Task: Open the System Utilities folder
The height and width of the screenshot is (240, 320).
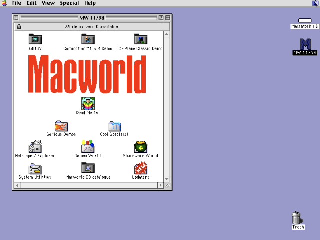Action: point(35,169)
